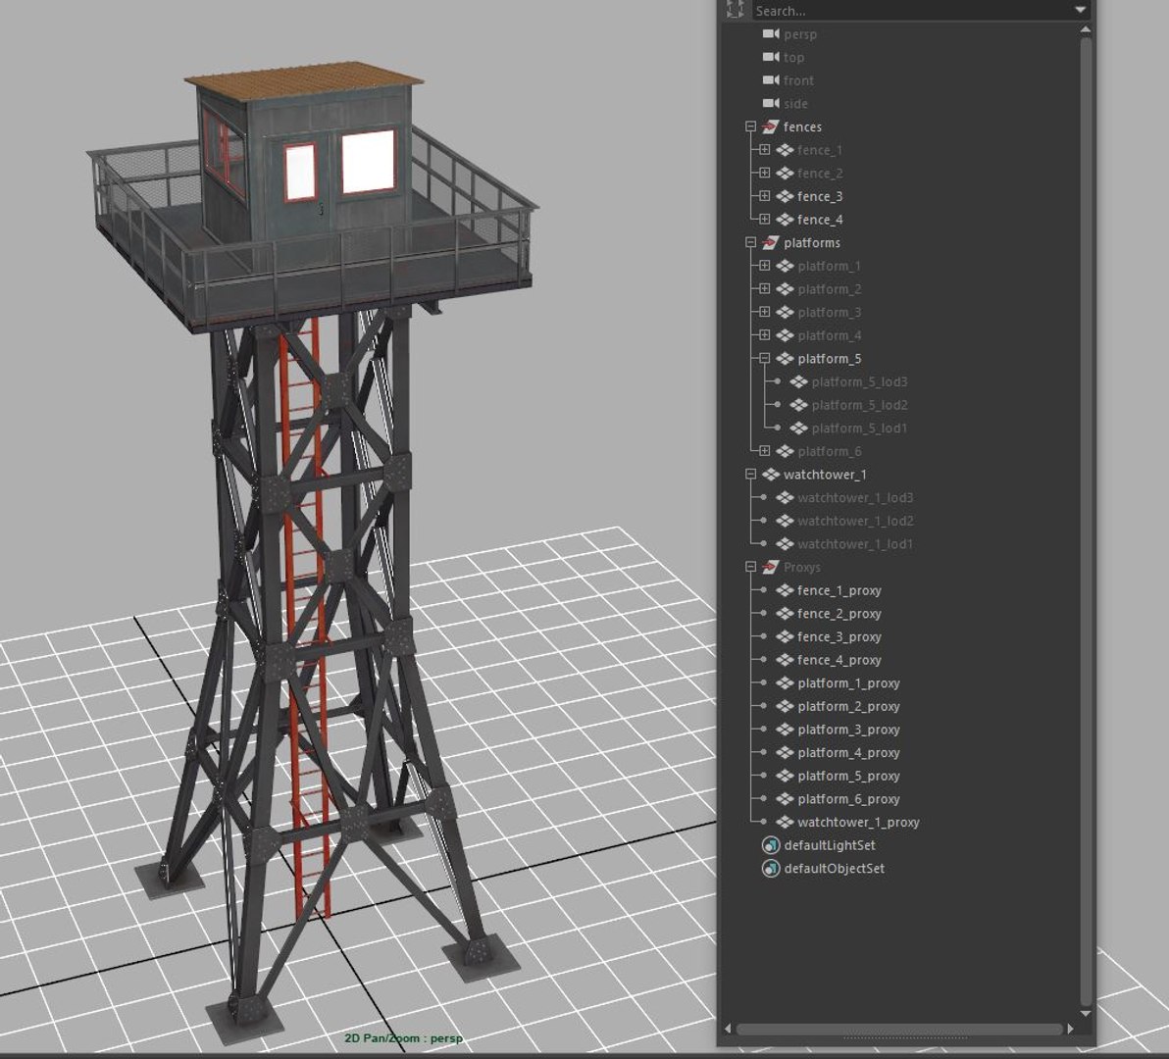
Task: Click the watchtower_1_proxy mesh icon
Action: pos(785,822)
